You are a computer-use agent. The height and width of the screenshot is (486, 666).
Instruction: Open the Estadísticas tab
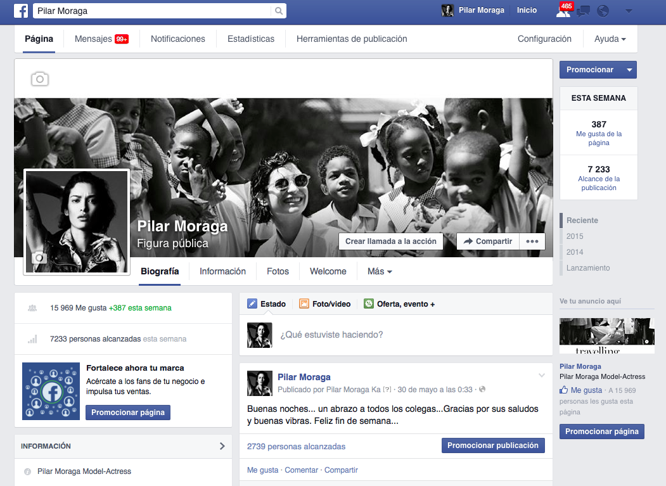[251, 39]
